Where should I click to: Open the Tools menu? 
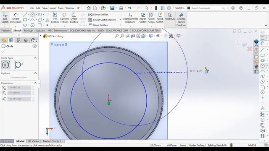(61, 8)
